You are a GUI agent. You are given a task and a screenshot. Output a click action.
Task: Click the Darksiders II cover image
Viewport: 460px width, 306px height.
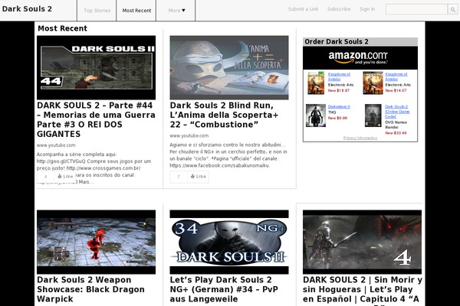tap(316, 116)
